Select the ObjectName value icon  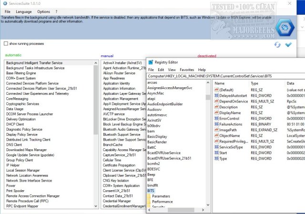216,136
